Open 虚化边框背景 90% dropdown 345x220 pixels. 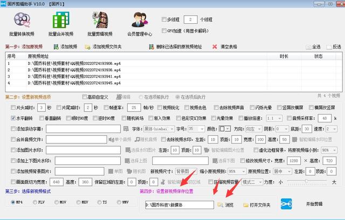(329, 150)
